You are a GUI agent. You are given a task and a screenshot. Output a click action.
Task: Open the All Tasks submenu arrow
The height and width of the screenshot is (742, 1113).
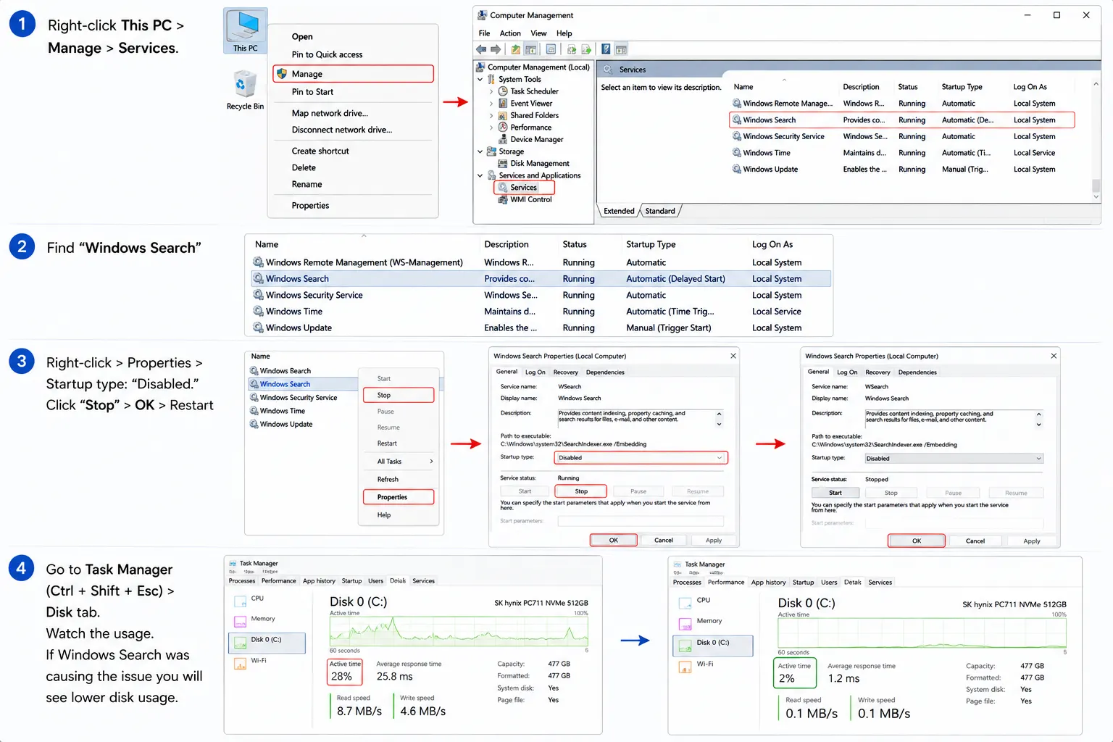(431, 462)
